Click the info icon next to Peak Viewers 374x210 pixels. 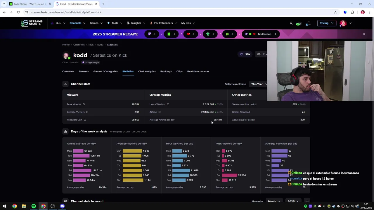[x=84, y=104]
